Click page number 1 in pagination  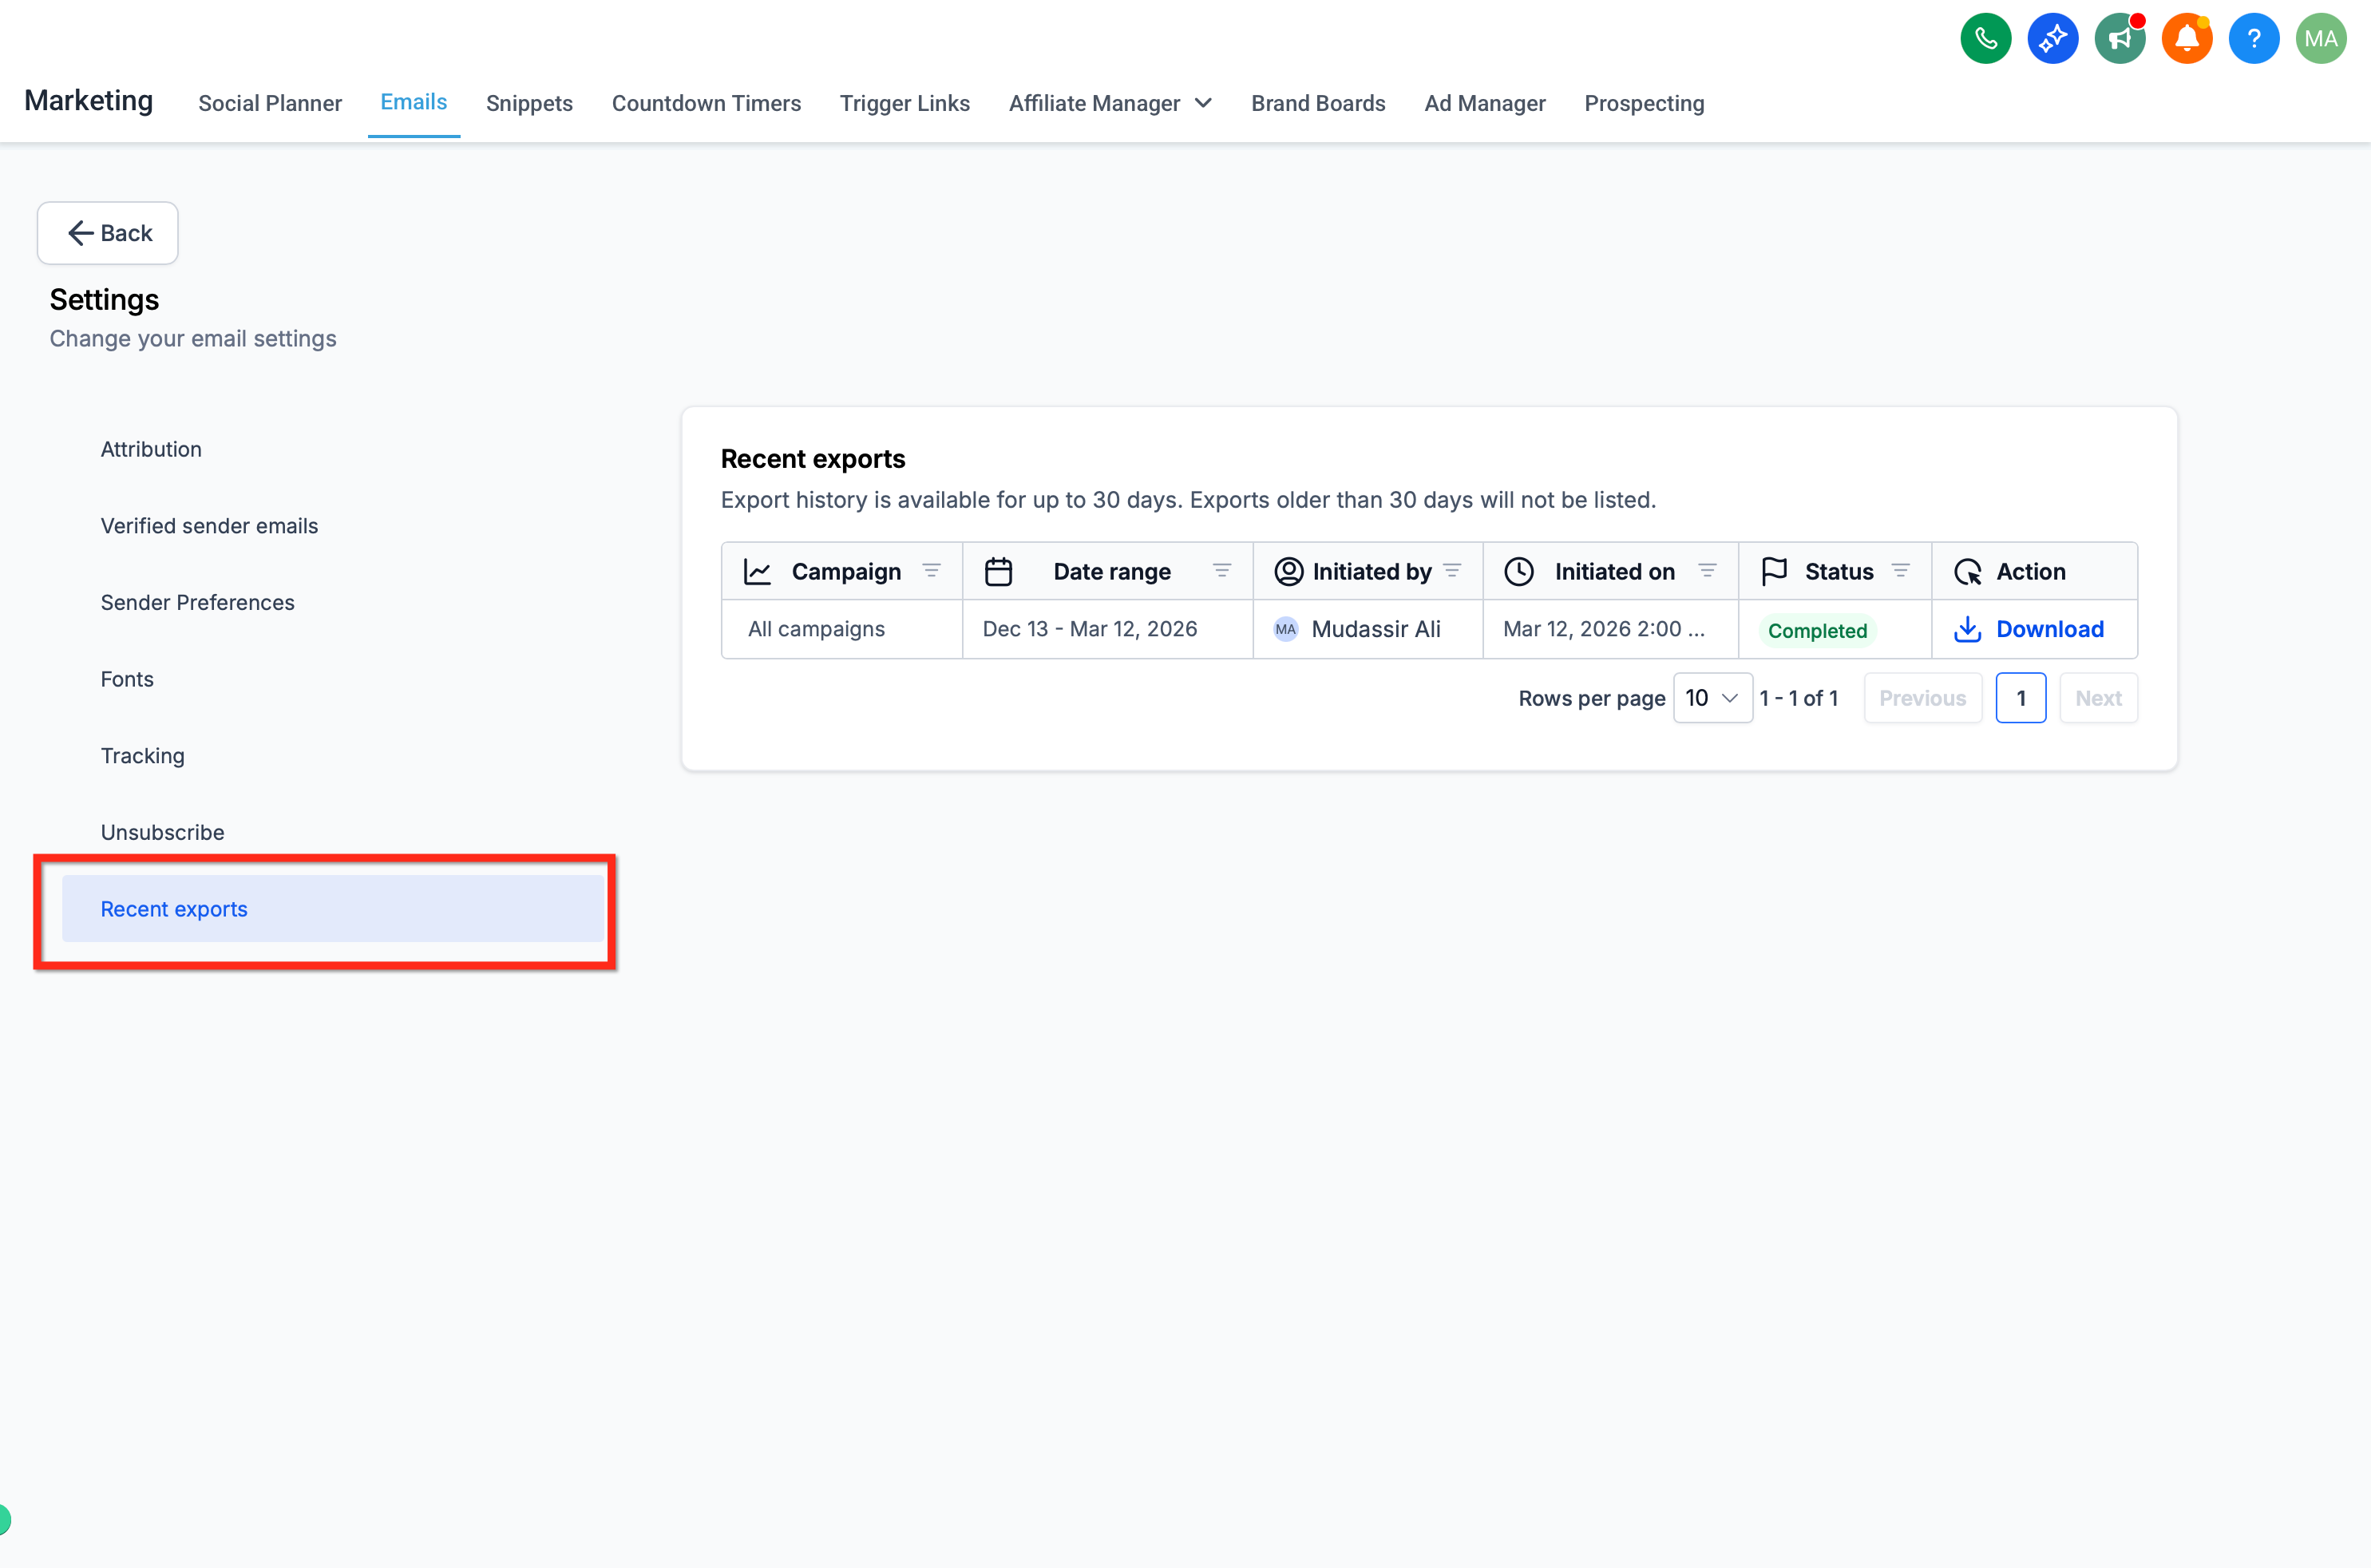tap(2020, 698)
